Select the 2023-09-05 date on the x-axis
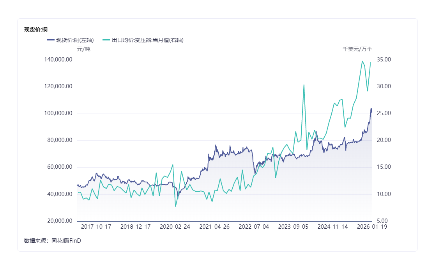Screen dimensions: 435x273 click(293, 227)
